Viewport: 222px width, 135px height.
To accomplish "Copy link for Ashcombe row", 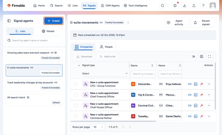I will coord(190,84).
